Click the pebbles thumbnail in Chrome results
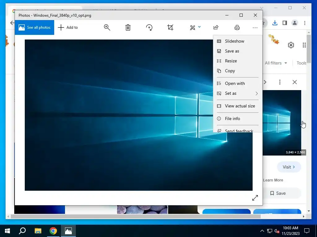This screenshot has width=317, height=237. (x=142, y=210)
